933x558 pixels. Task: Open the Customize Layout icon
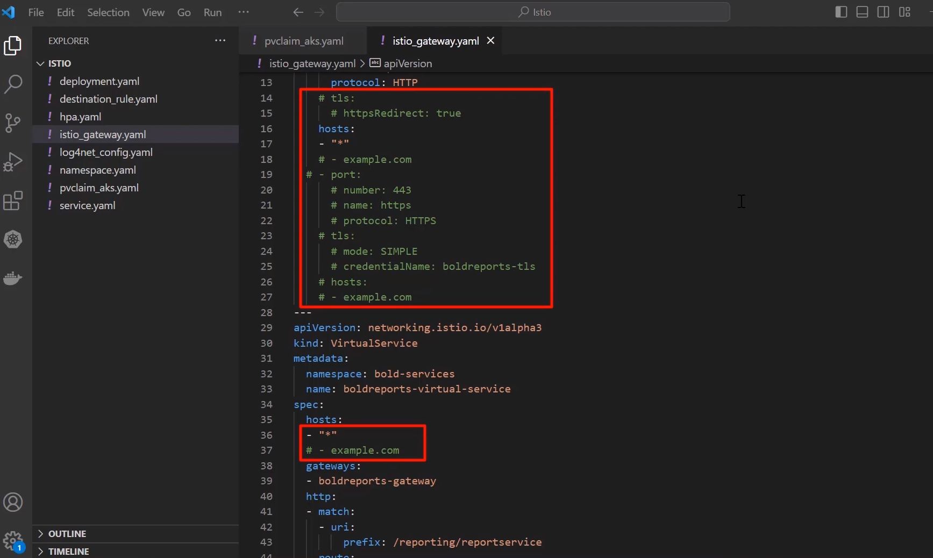pos(904,12)
